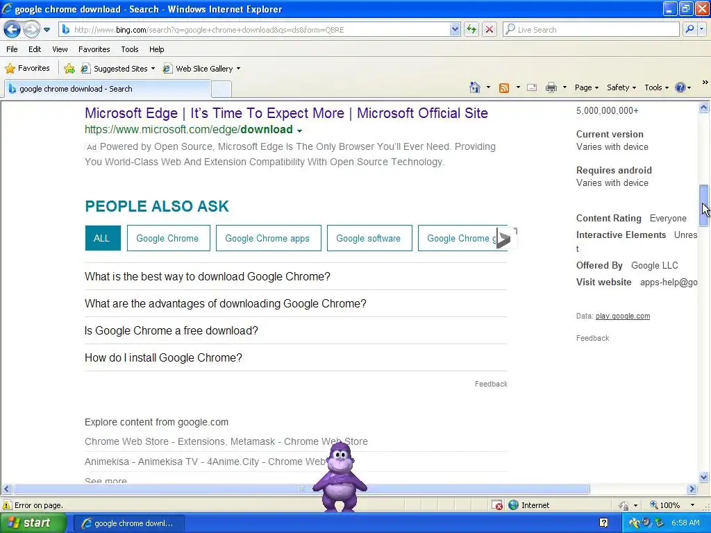Image resolution: width=711 pixels, height=533 pixels.
Task: Select the google chrome download tab
Action: 108,89
